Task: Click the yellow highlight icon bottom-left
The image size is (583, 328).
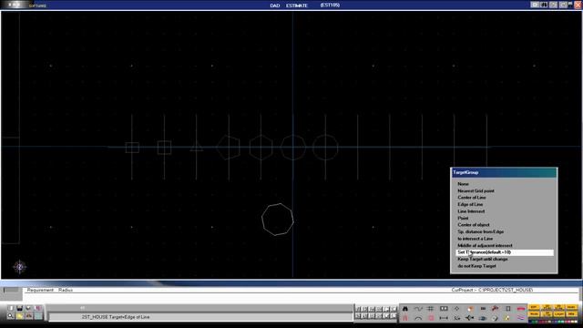Action: (19, 316)
